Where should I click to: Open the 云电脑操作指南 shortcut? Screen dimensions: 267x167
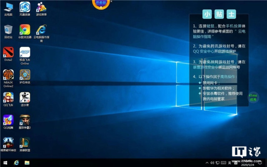[41, 33]
